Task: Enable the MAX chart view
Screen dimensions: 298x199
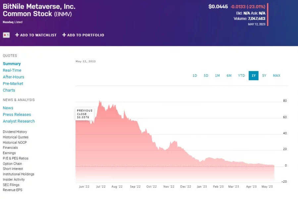Action: [276, 75]
